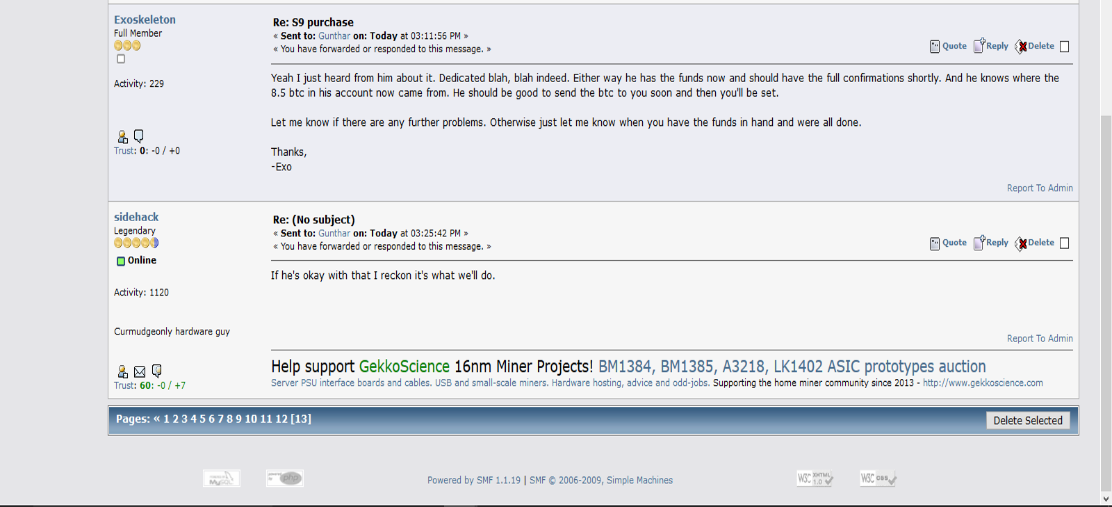
Task: Click the W3C CSS validation badge
Action: pyautogui.click(x=878, y=478)
